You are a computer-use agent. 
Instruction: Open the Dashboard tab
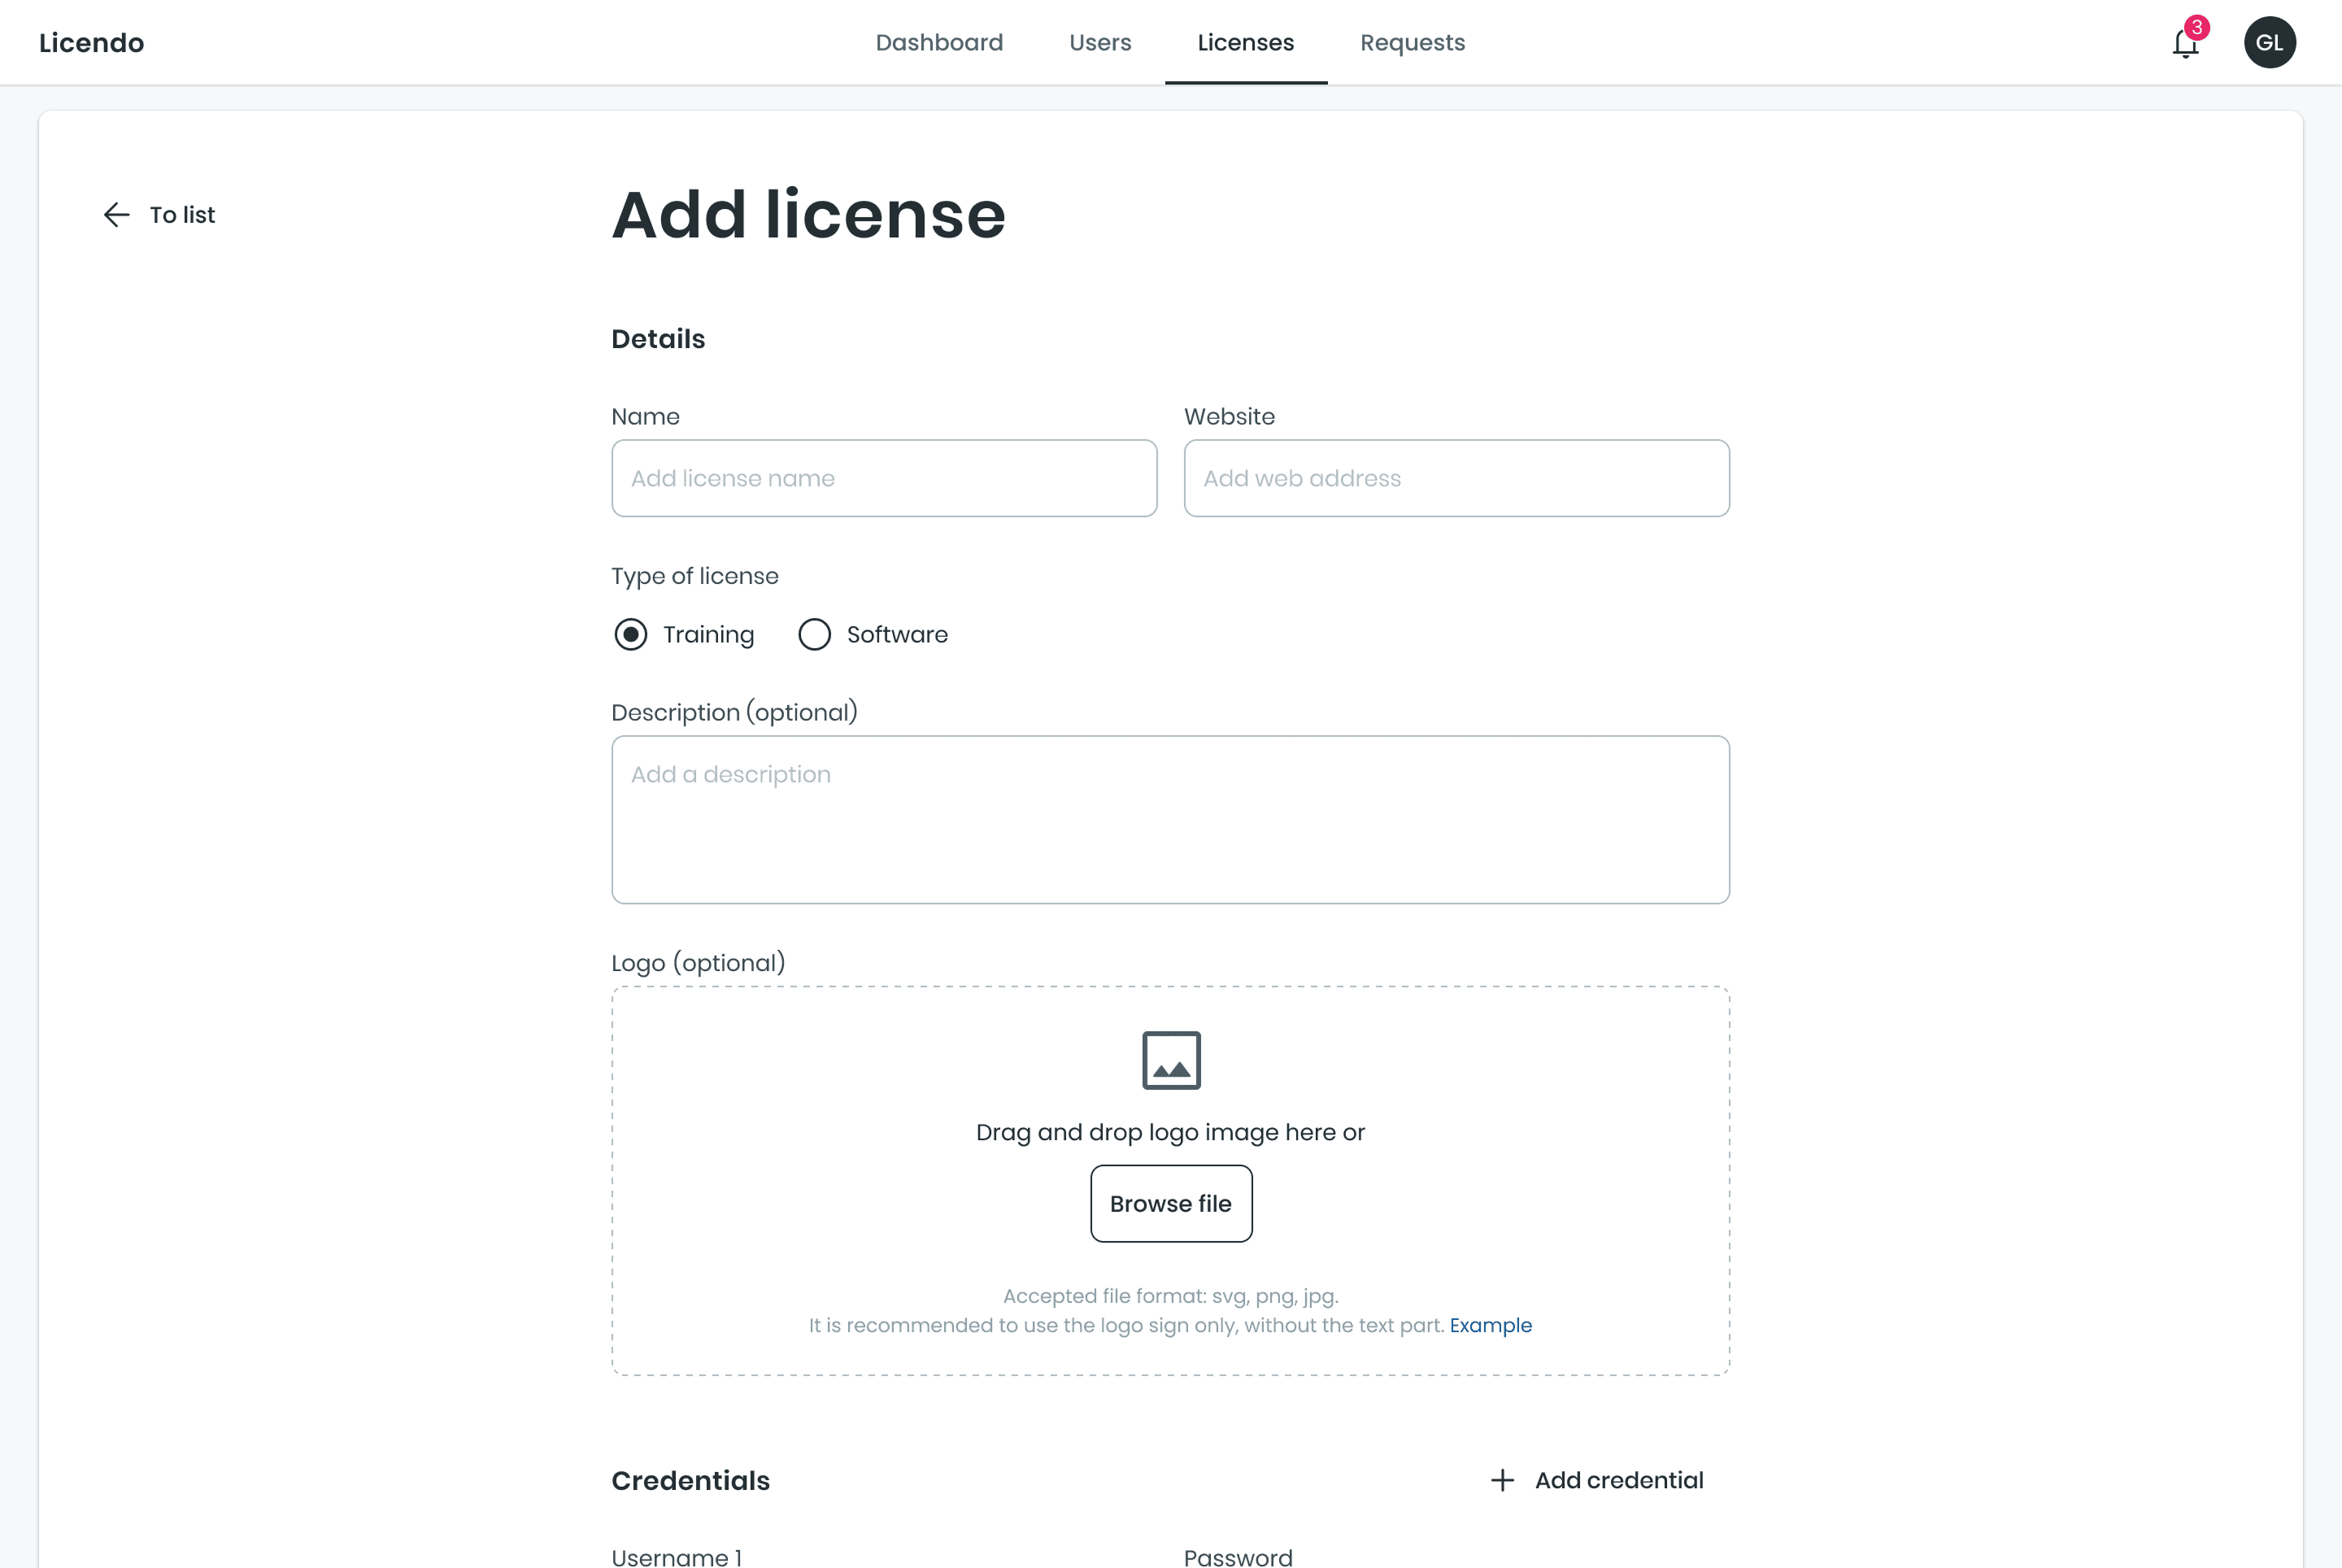coord(939,43)
